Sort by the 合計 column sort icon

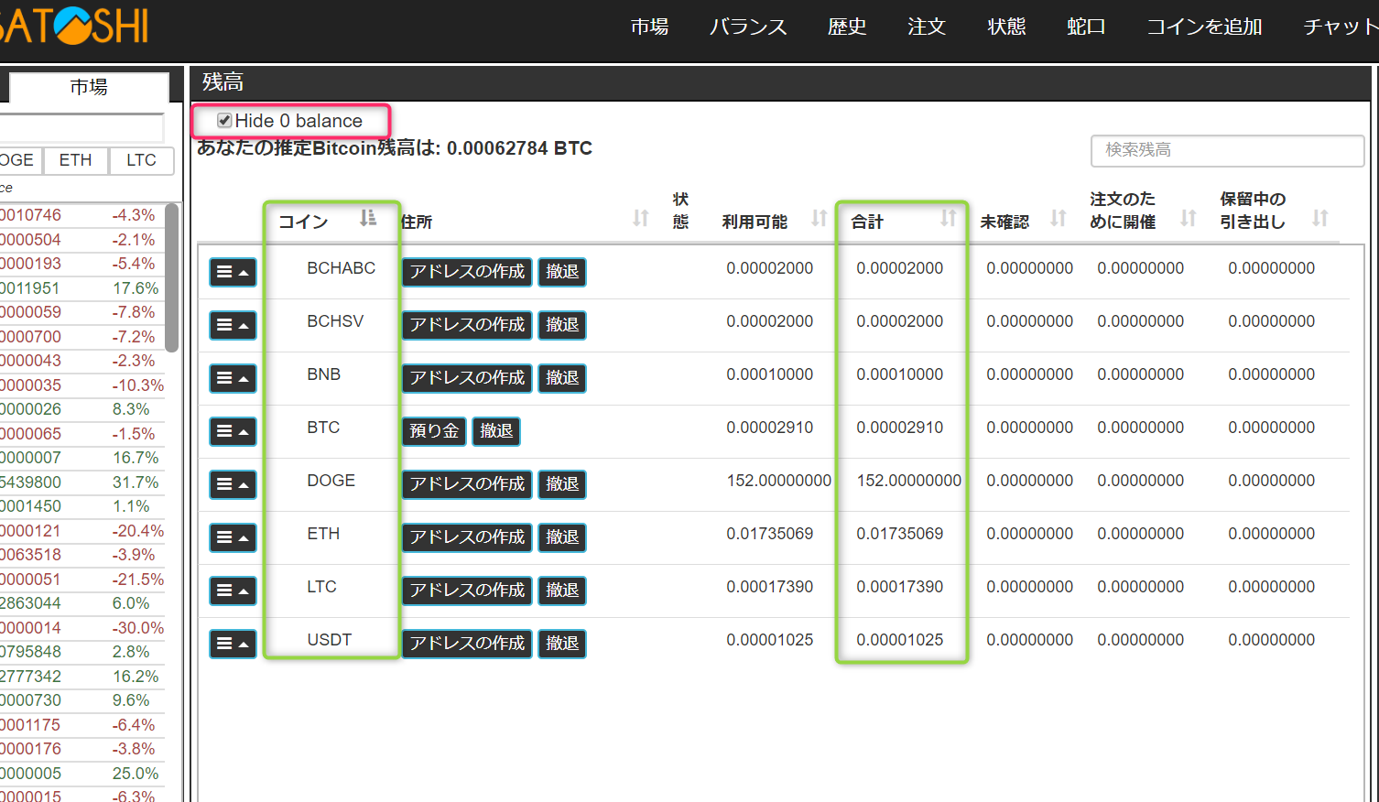coord(949,218)
